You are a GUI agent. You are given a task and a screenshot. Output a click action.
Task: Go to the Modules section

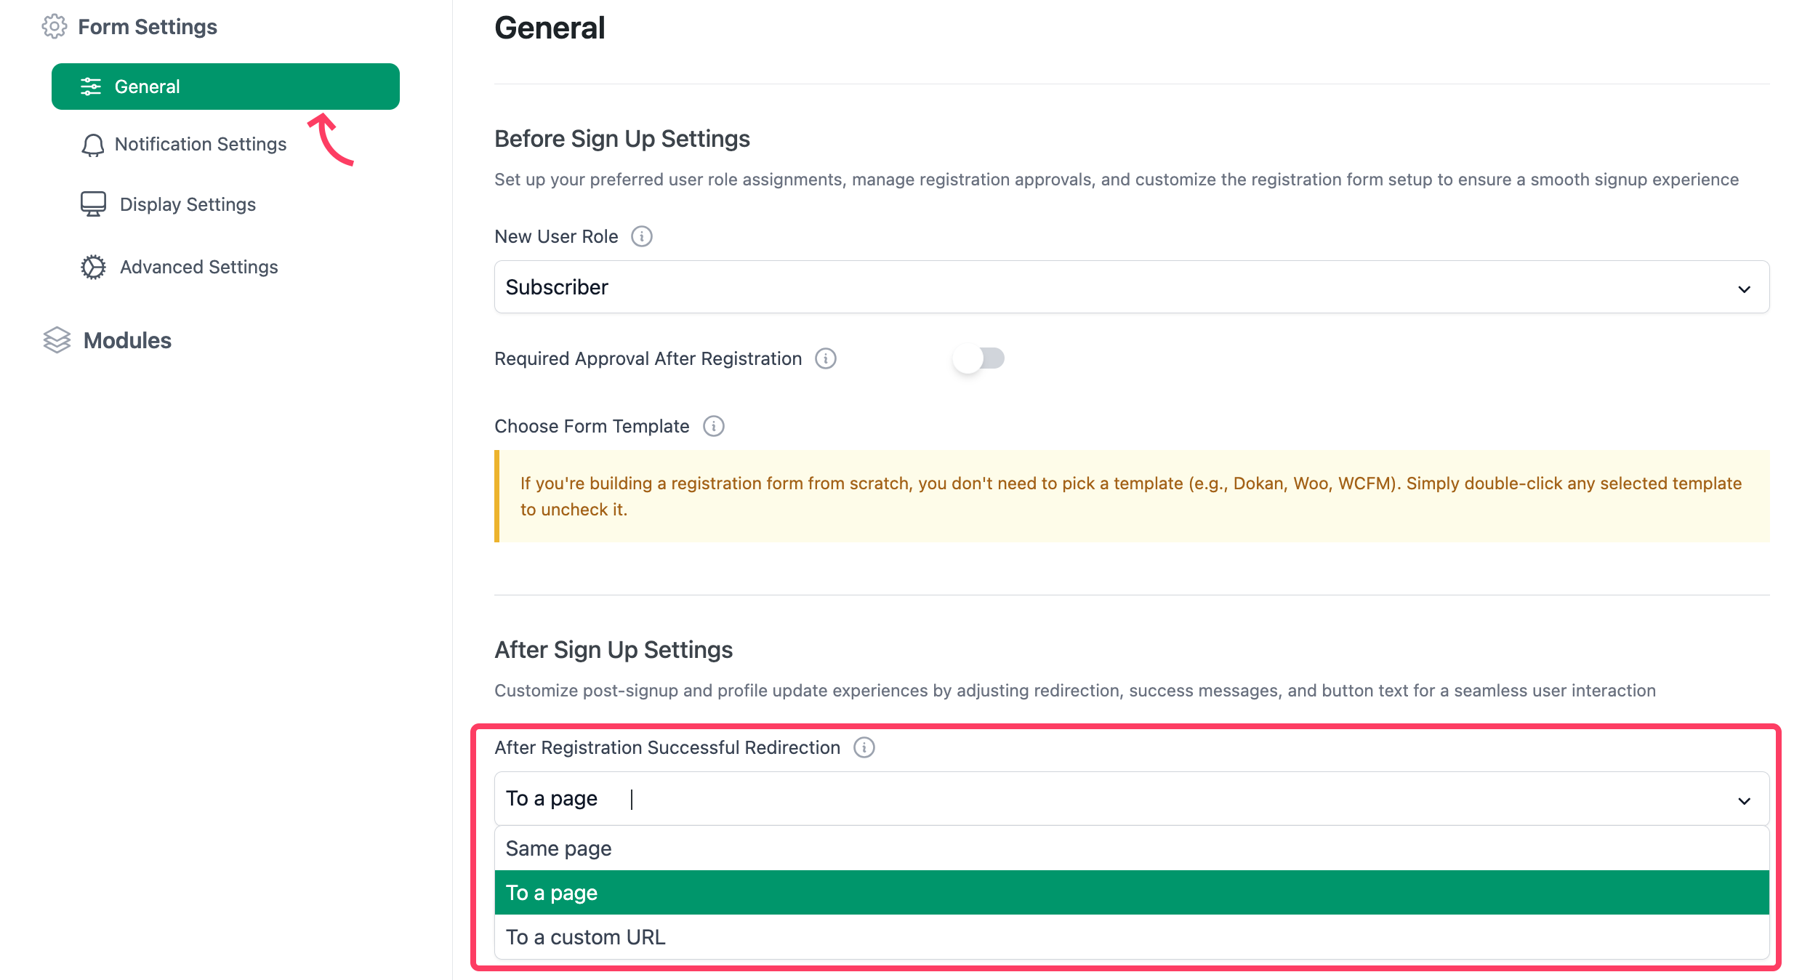pyautogui.click(x=127, y=340)
